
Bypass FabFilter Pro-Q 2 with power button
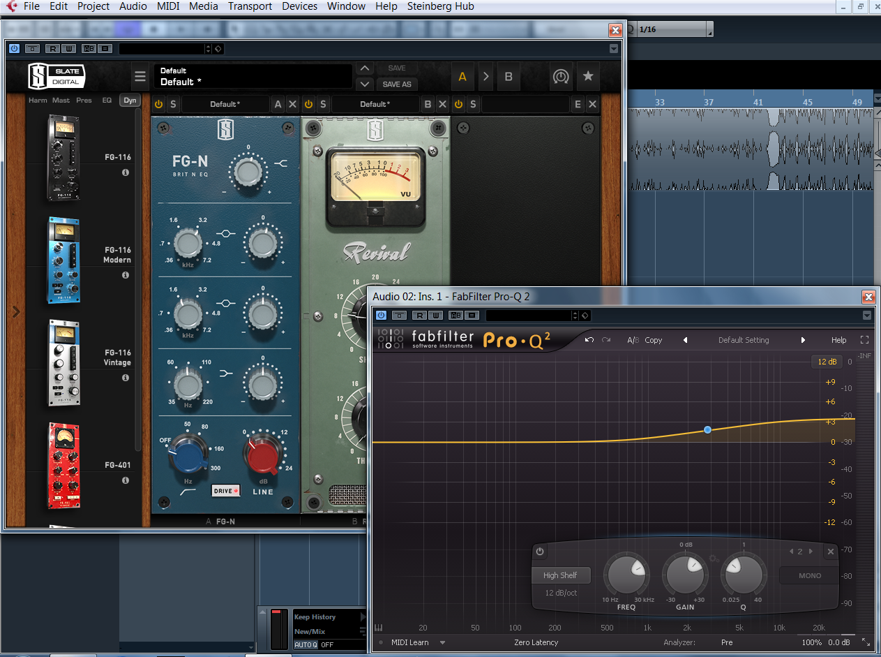(381, 316)
